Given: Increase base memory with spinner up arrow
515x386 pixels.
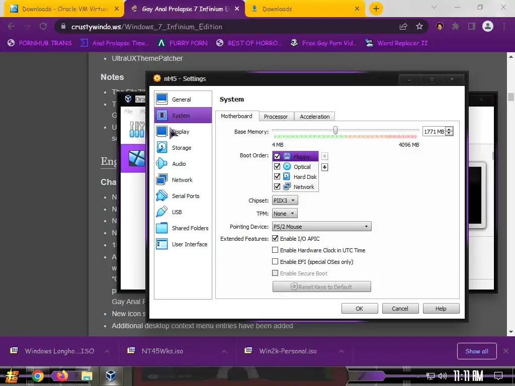Looking at the screenshot, I should coord(449,129).
